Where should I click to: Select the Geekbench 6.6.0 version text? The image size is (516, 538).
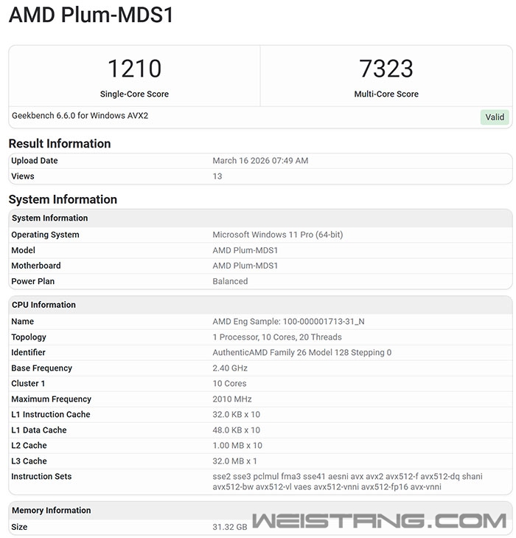[x=80, y=116]
